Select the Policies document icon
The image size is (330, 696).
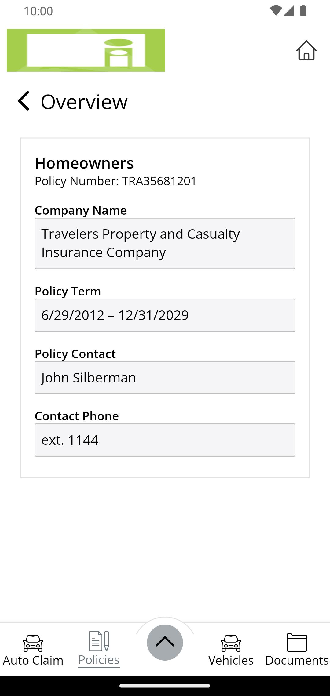(99, 641)
